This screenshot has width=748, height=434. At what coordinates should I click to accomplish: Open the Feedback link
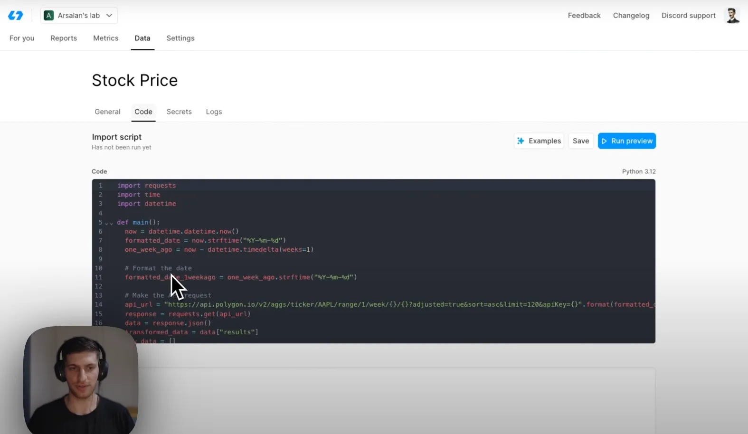click(584, 16)
